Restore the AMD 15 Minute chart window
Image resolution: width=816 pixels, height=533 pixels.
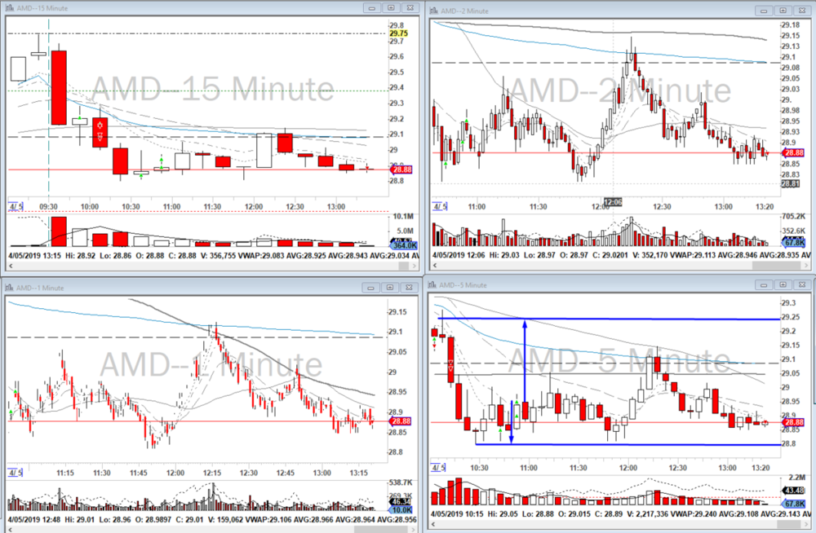coord(390,7)
